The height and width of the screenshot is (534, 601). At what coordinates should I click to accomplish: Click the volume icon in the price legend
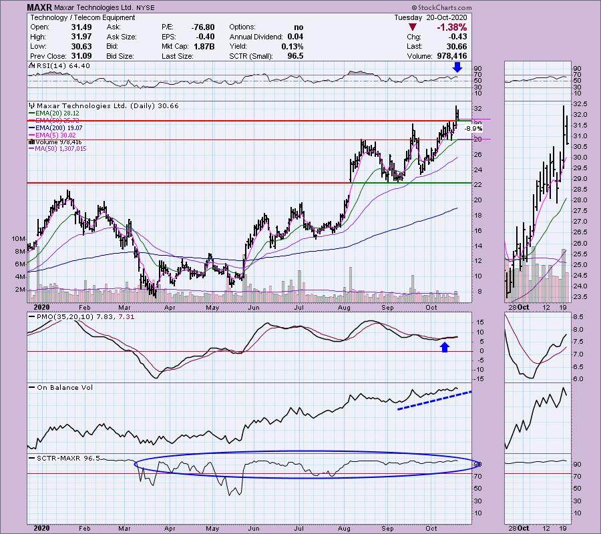point(32,142)
